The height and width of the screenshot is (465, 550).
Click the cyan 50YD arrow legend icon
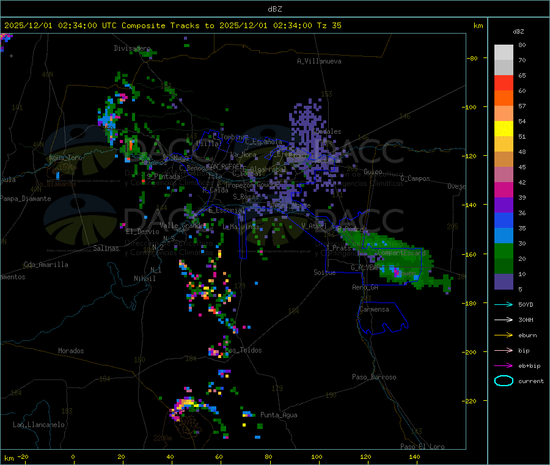504,304
